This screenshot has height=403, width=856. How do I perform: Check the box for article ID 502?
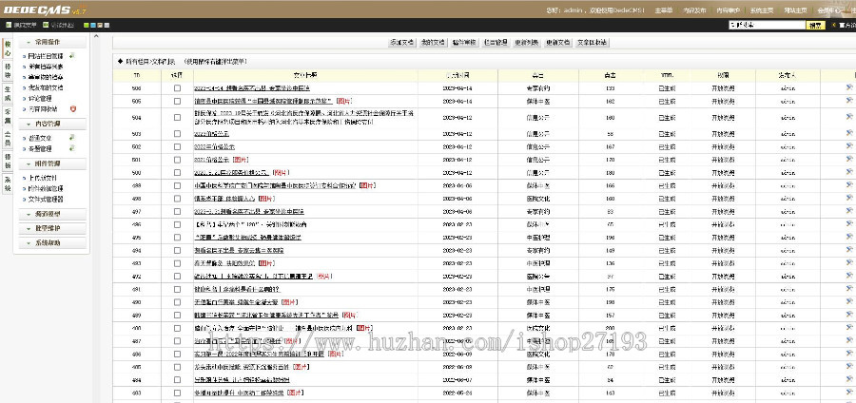[x=177, y=146]
